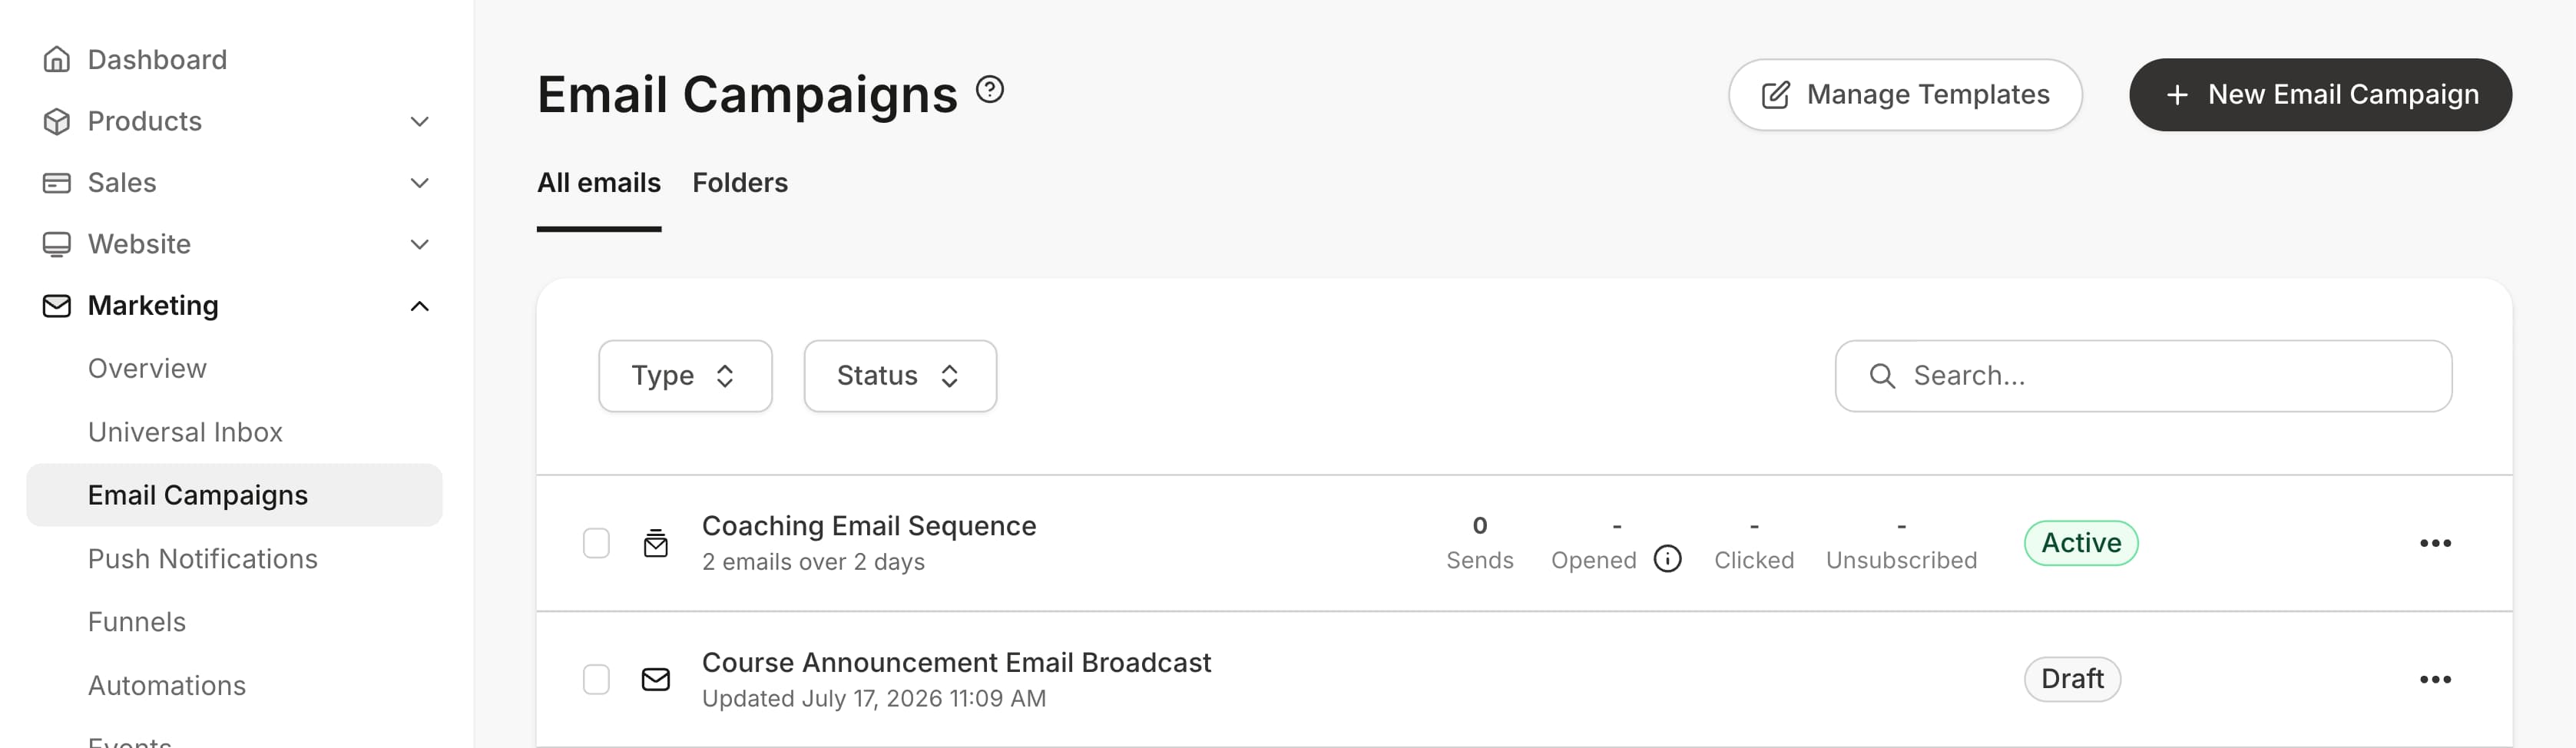
Task: Click '2 emails over 2 days' text
Action: click(813, 562)
